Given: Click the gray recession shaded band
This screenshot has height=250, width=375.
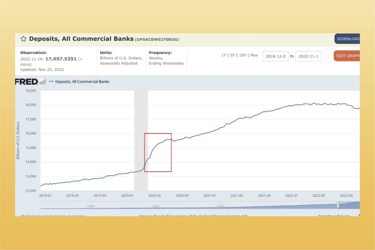Looking at the screenshot, I should coord(141,141).
